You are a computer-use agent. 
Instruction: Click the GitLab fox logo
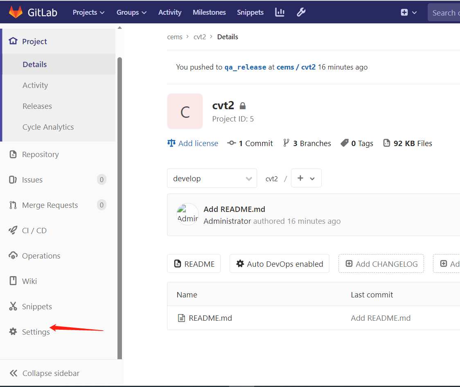(x=16, y=12)
